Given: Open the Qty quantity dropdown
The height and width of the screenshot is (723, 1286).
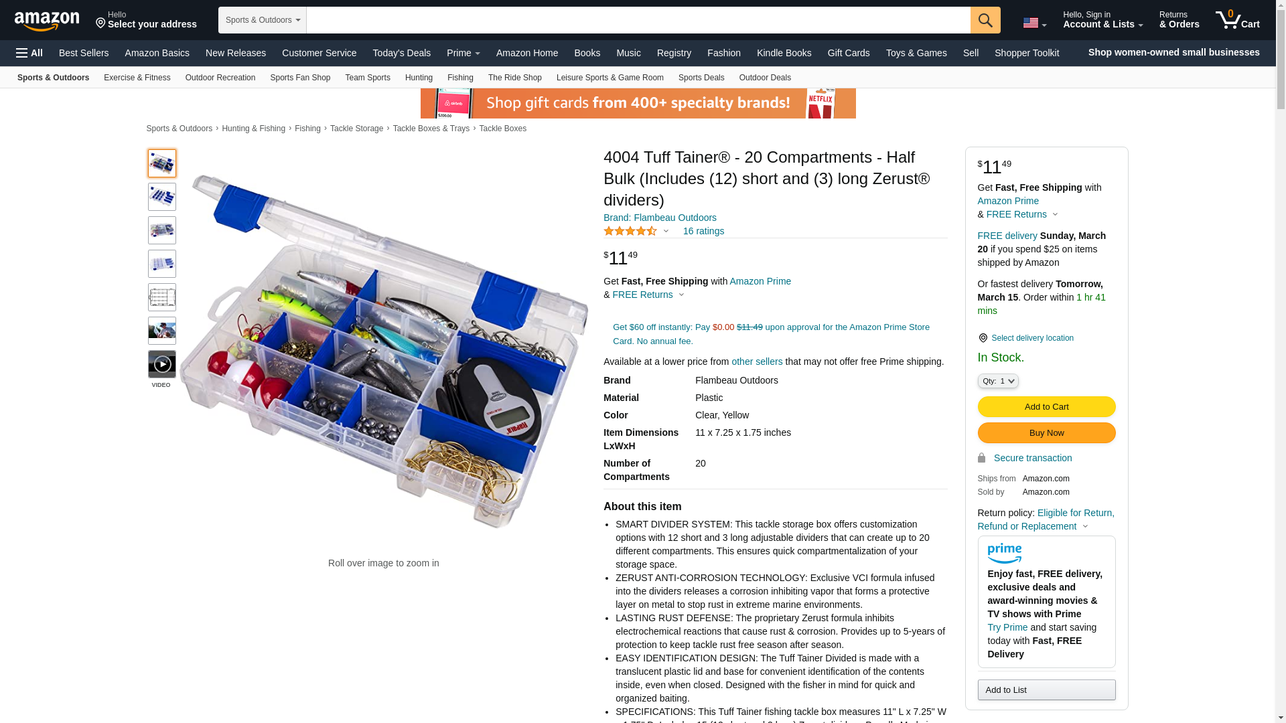Looking at the screenshot, I should click(x=998, y=381).
